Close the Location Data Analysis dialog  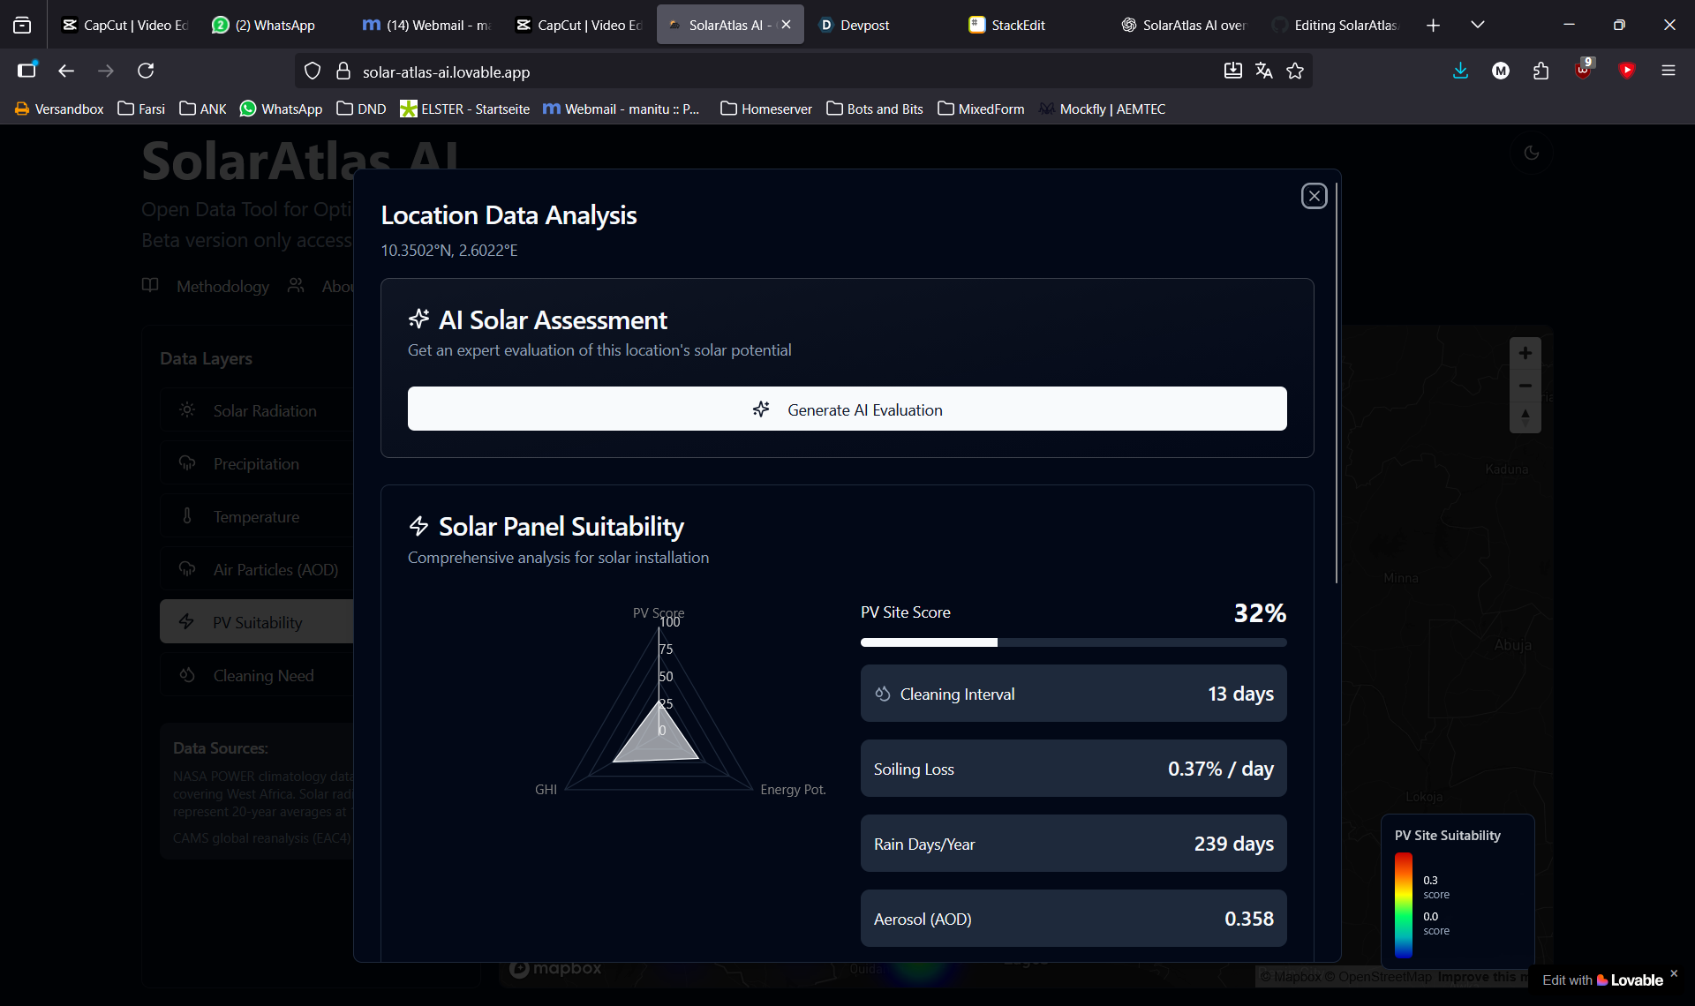(x=1314, y=196)
